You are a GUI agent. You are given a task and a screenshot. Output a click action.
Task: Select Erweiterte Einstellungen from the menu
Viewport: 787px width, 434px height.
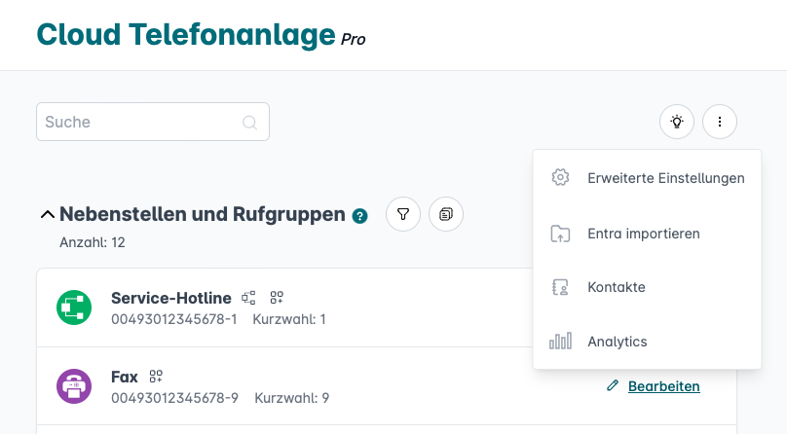tap(666, 178)
